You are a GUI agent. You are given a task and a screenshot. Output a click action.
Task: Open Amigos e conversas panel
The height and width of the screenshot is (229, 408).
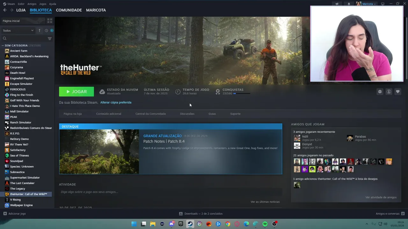pos(390,214)
